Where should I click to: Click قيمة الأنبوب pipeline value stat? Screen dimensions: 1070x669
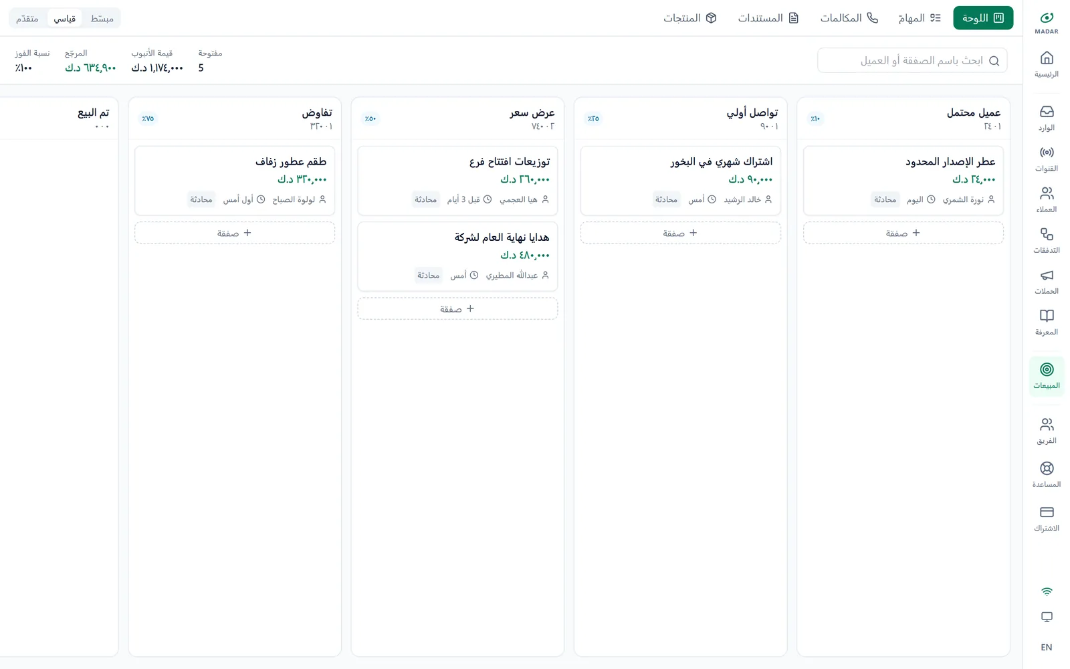157,61
